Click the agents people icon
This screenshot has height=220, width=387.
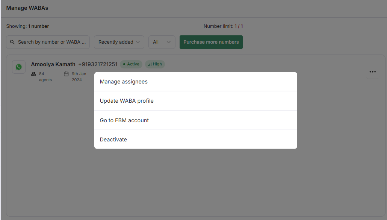[34, 74]
